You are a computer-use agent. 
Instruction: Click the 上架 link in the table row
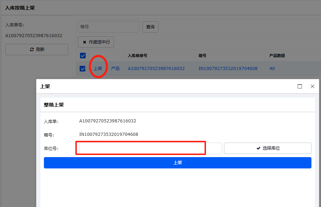[98, 69]
